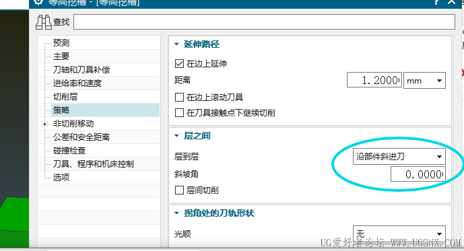Open 刀轴和刀具补偿 settings
464x251 pixels.
81,70
